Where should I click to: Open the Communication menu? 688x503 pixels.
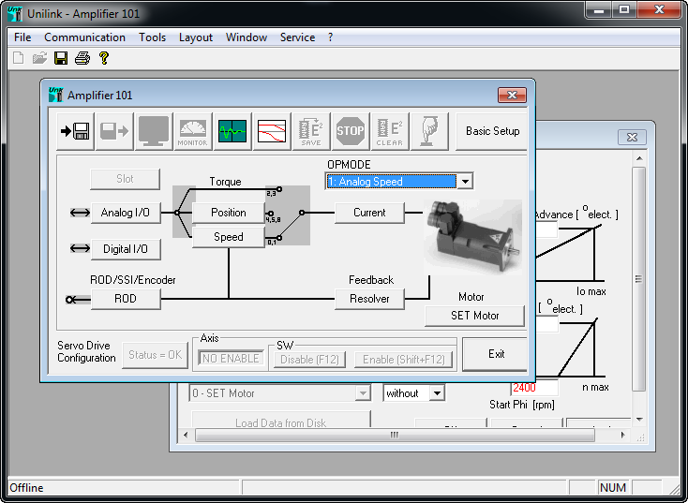click(x=84, y=37)
